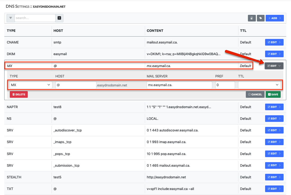
Task: Click the Pref field showing 0
Action: tap(225, 85)
